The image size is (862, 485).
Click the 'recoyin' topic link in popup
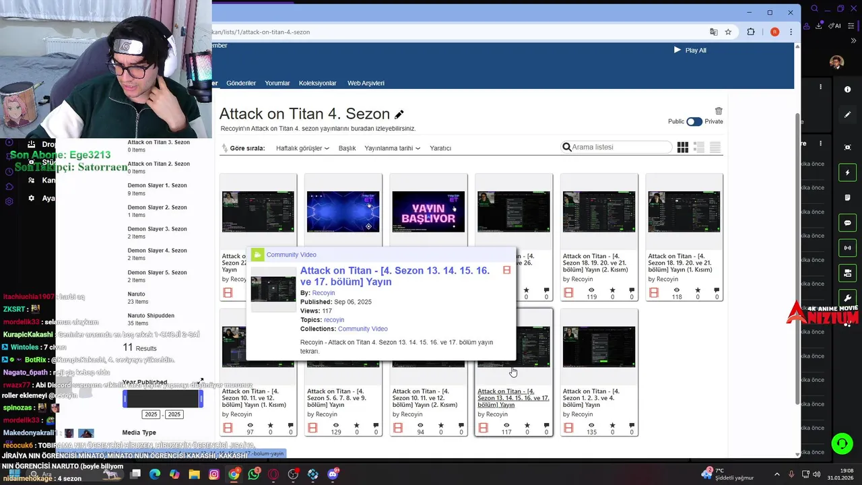334,320
